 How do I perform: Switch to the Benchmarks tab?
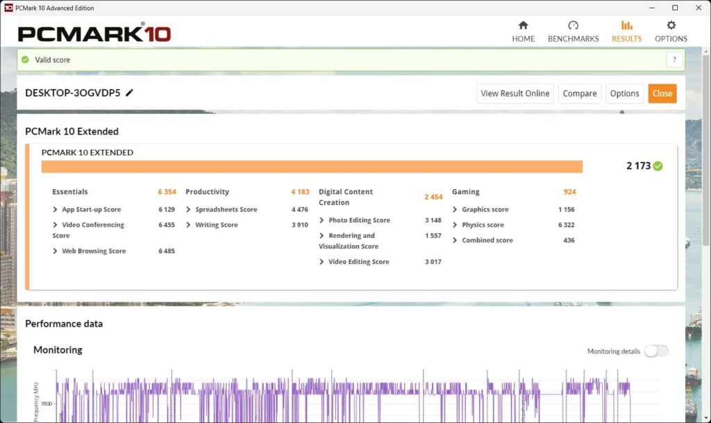coord(573,32)
